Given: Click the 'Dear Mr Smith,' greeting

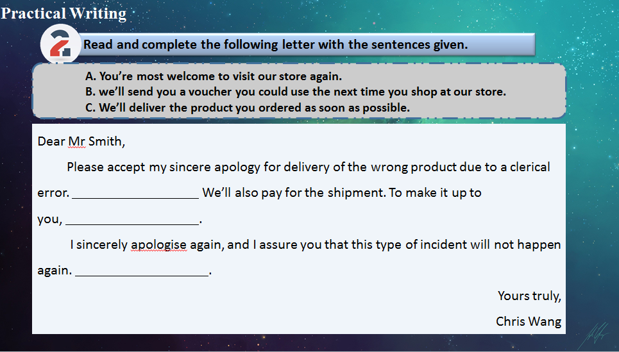Looking at the screenshot, I should tap(81, 142).
